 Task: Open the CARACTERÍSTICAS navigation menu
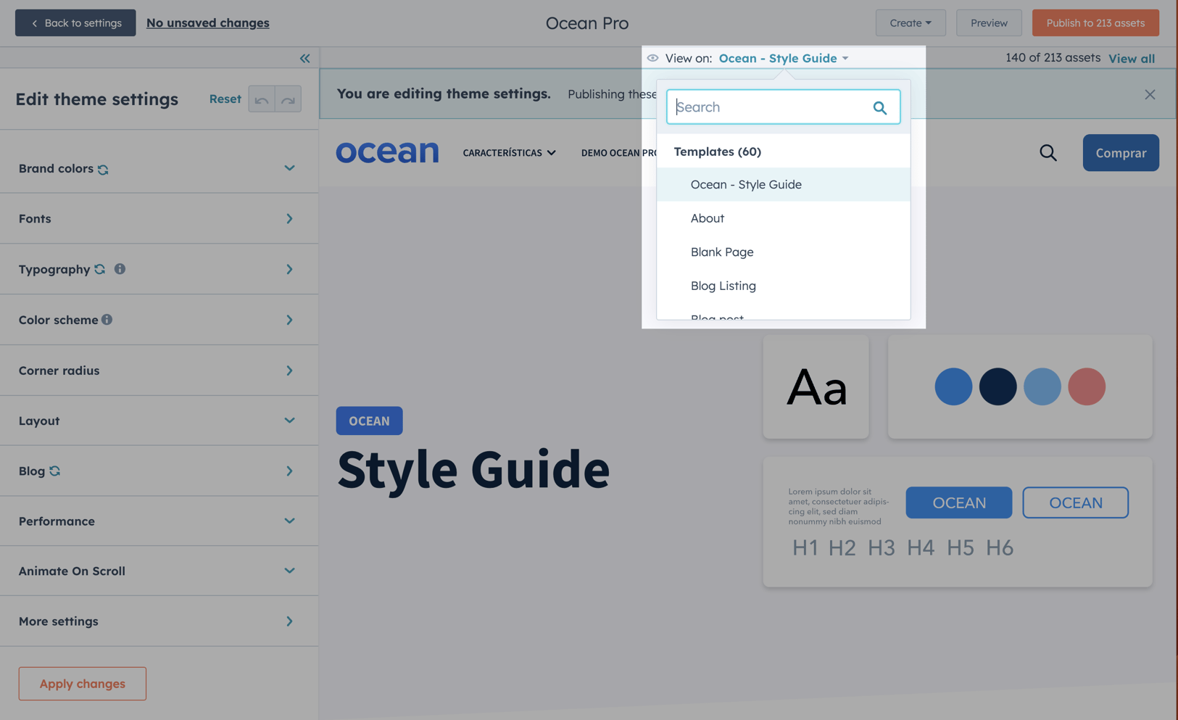(x=509, y=152)
